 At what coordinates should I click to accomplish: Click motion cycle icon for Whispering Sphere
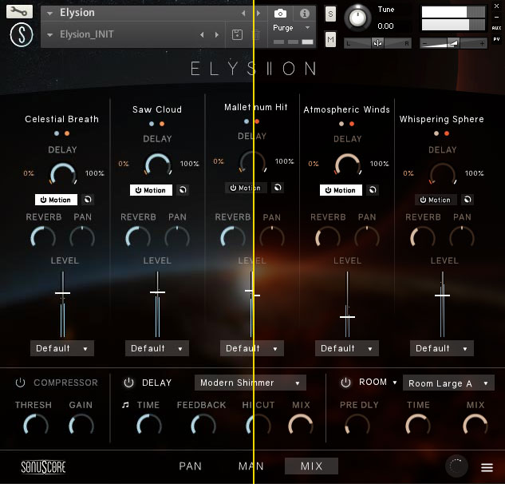click(x=468, y=200)
